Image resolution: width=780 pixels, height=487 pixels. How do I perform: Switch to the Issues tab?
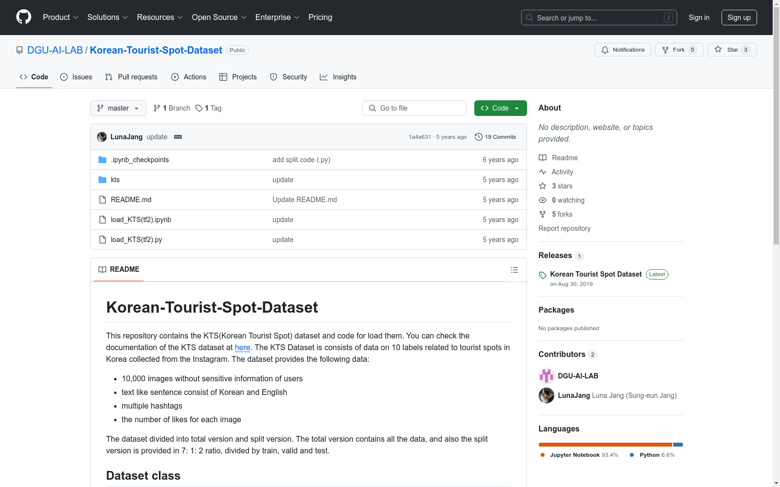point(76,77)
